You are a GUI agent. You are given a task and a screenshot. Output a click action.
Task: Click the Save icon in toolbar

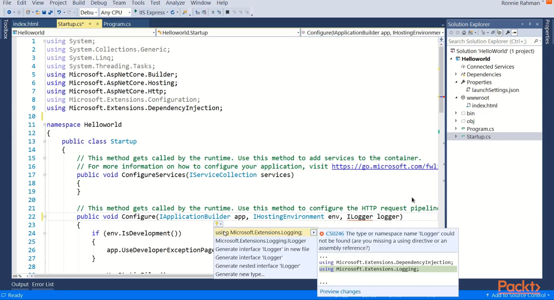44,12
